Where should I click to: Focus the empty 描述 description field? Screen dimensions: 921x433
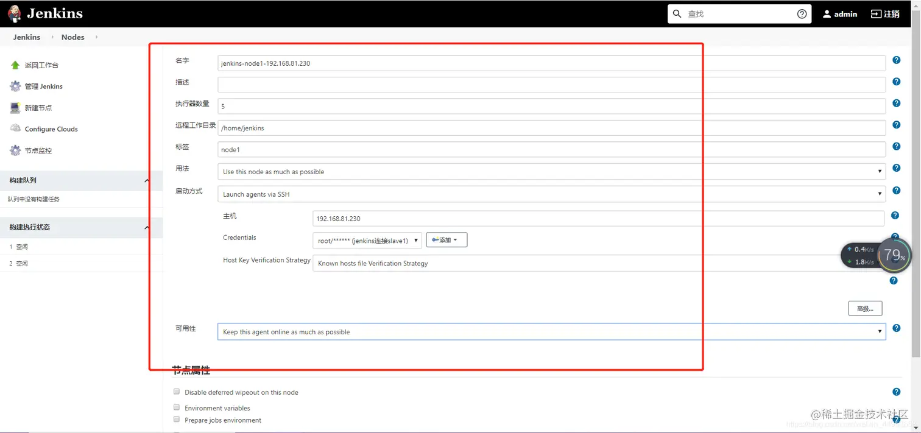click(x=551, y=85)
